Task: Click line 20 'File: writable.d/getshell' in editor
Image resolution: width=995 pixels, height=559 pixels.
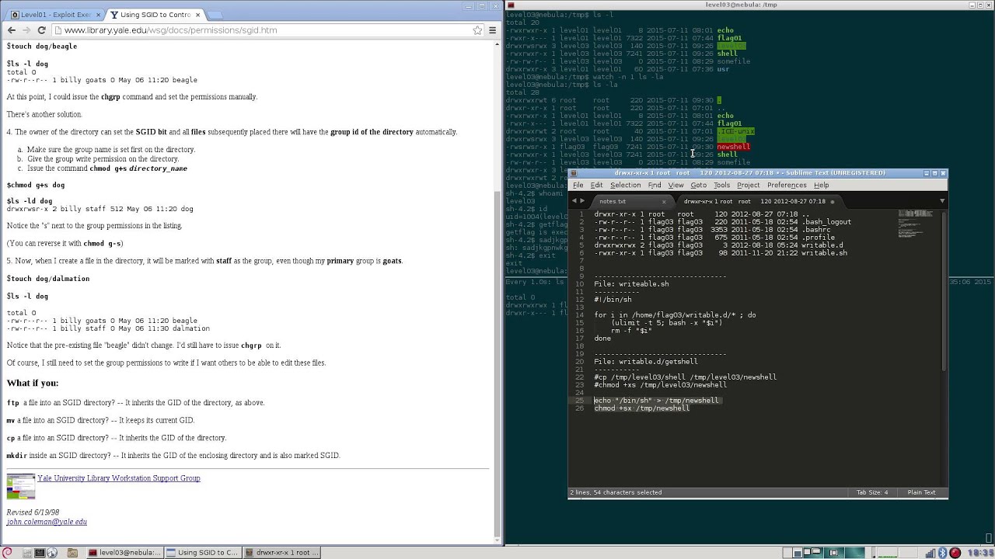Action: (x=645, y=362)
